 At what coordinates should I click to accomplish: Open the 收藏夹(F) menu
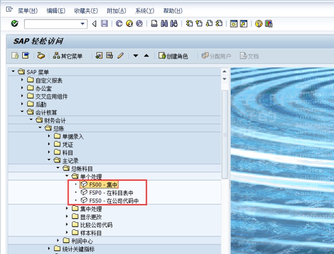[x=86, y=11]
